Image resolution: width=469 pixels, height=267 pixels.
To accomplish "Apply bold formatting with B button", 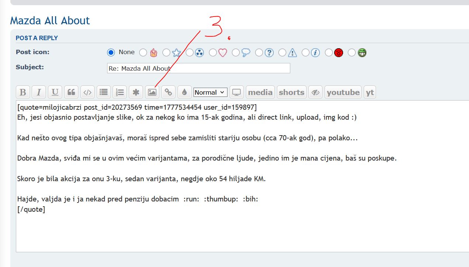I will pos(23,92).
